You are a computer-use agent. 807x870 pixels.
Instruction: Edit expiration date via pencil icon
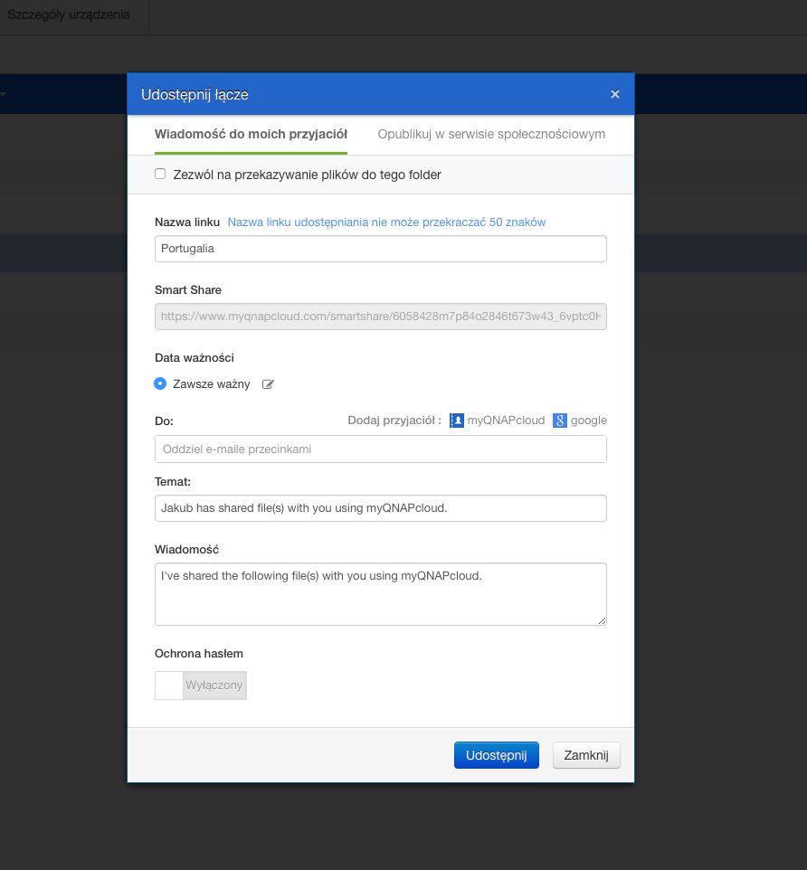pyautogui.click(x=268, y=384)
